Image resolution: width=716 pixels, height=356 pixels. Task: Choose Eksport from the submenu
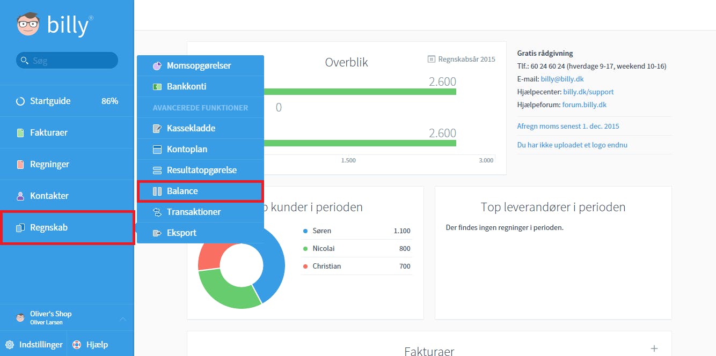pyautogui.click(x=200, y=233)
